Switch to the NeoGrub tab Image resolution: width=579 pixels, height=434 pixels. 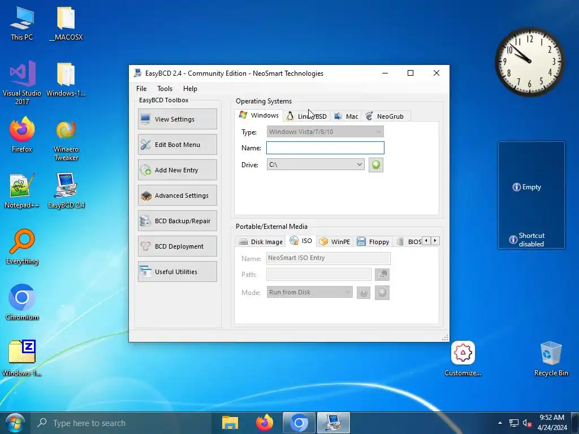(x=385, y=116)
